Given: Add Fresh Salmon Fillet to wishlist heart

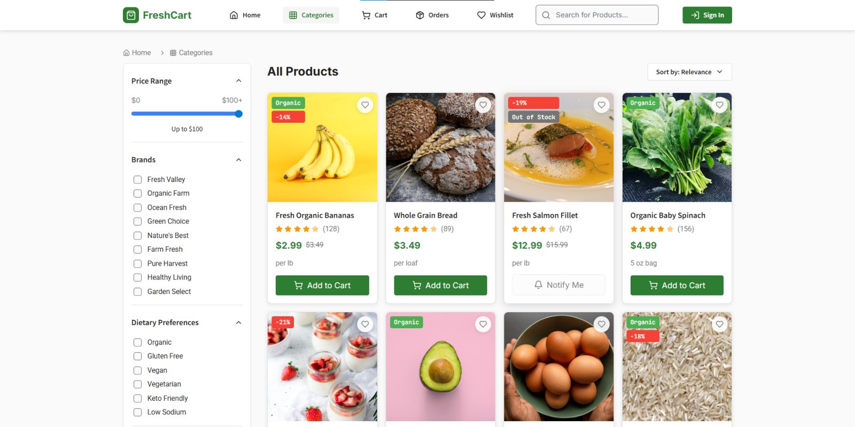Looking at the screenshot, I should pos(602,105).
